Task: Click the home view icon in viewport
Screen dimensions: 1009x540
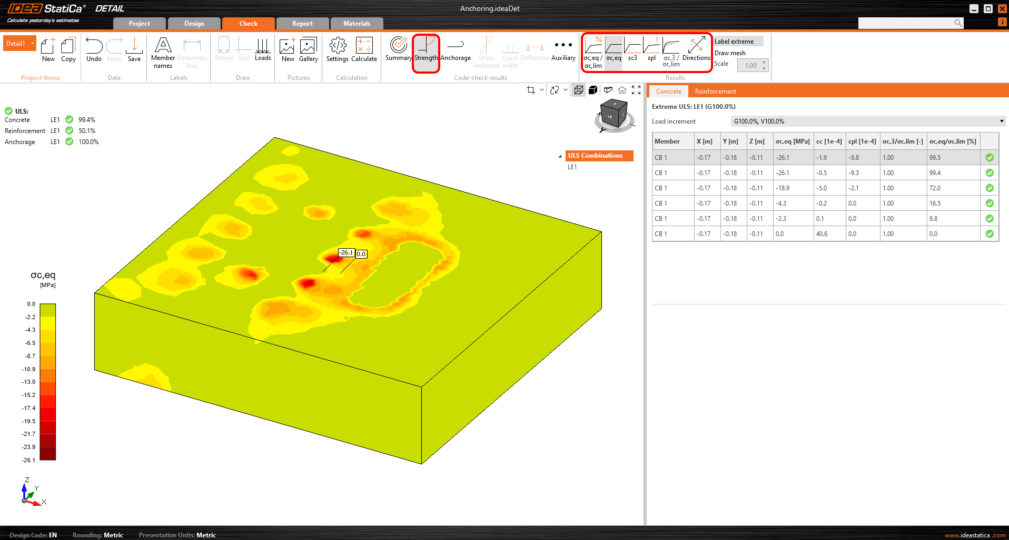Action: coord(622,90)
